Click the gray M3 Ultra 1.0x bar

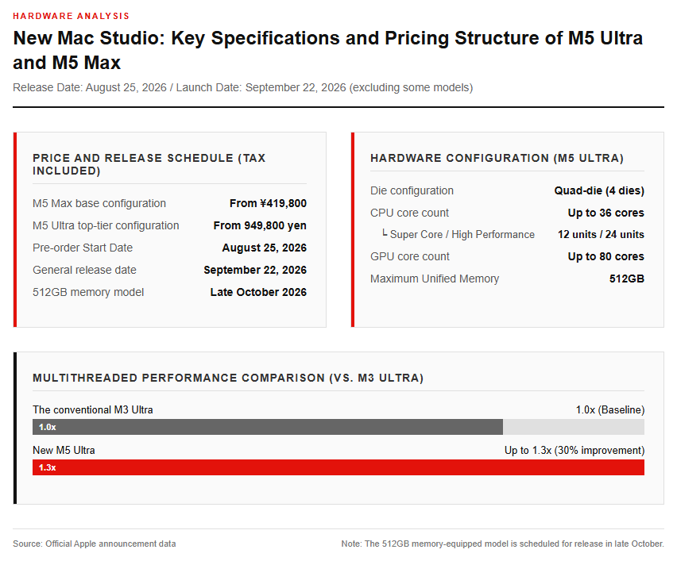[268, 427]
